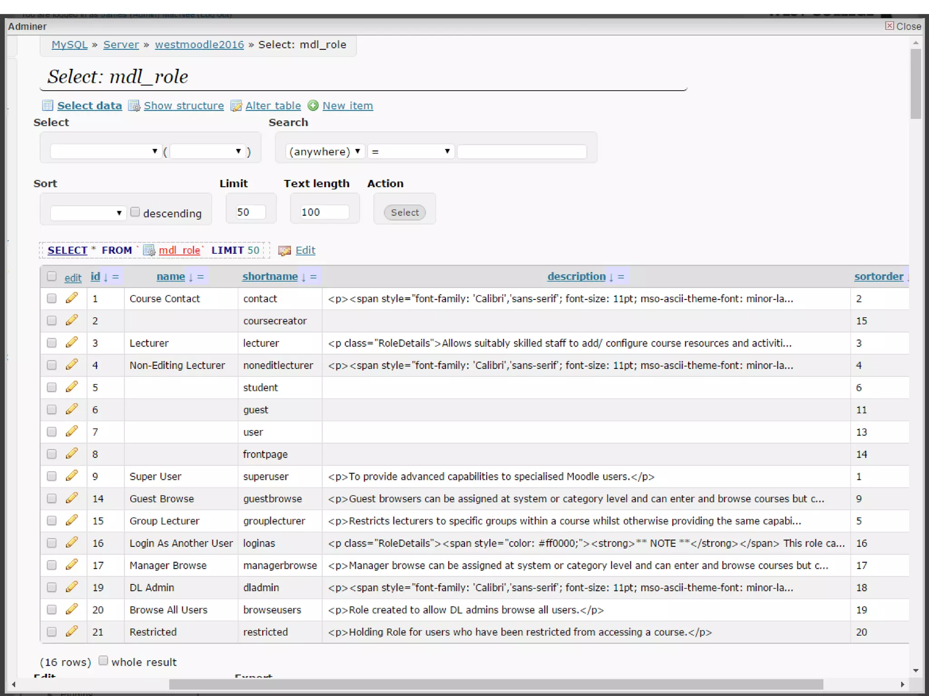Image resolution: width=929 pixels, height=696 pixels.
Task: Click the pencil edit icon for Lecturer row
Action: (72, 343)
